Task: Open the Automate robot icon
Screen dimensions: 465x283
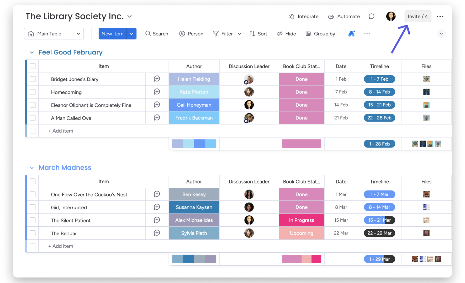Action: (331, 17)
